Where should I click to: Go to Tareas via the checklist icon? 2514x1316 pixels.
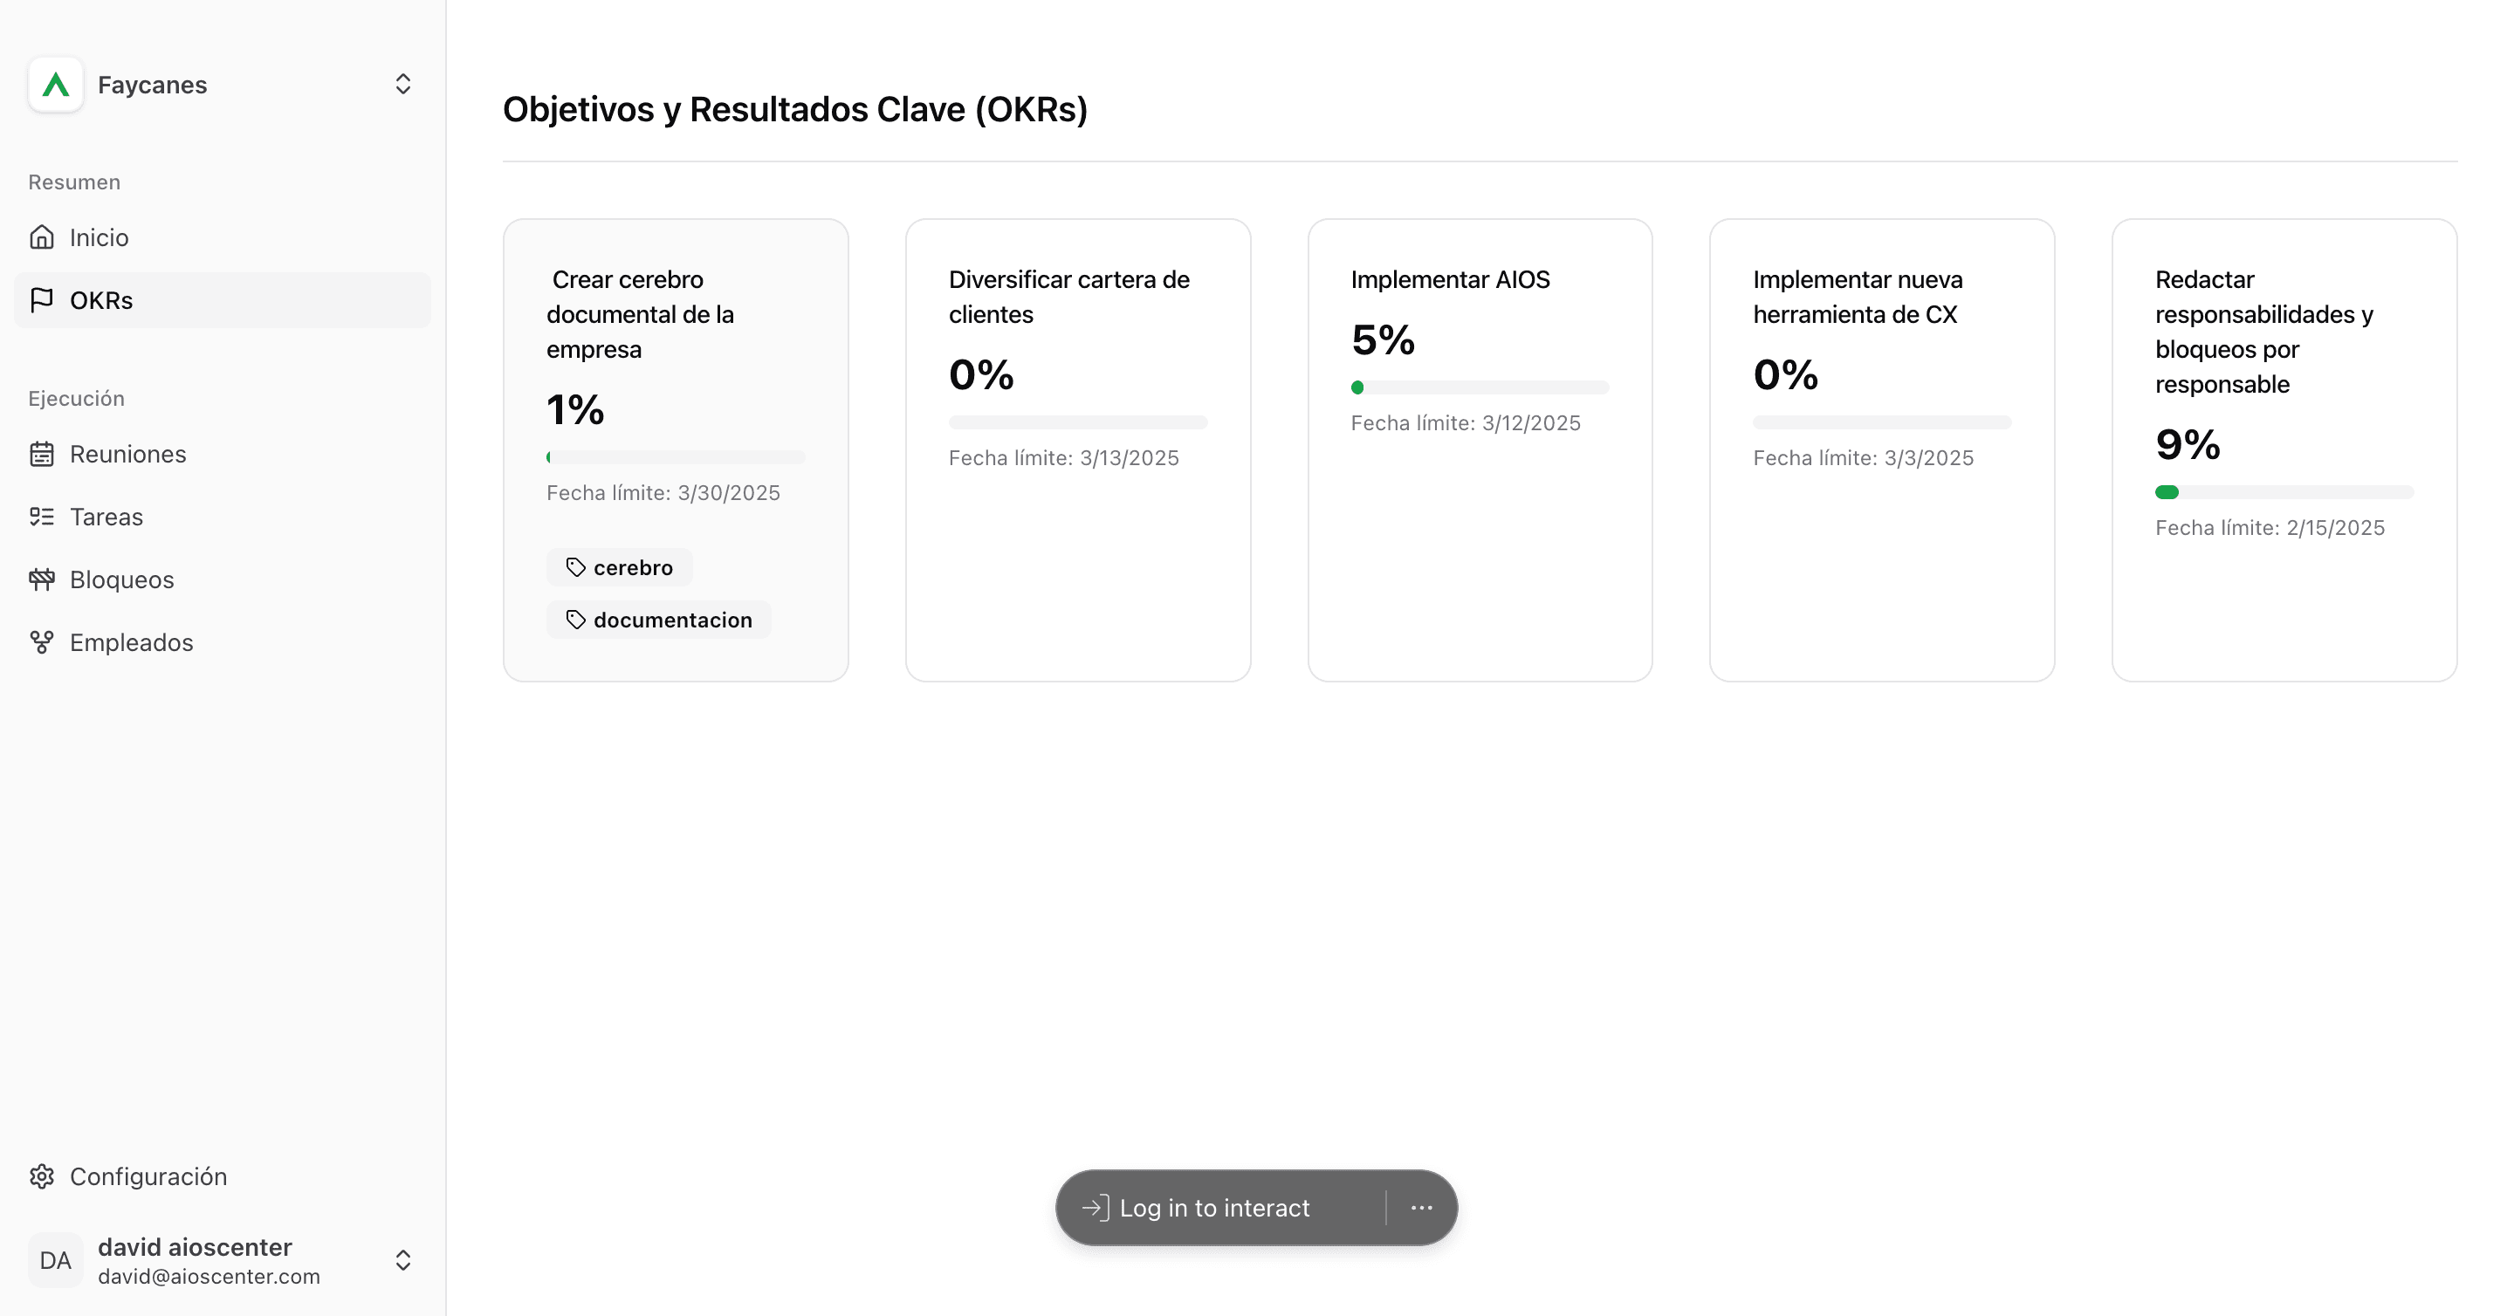pyautogui.click(x=41, y=517)
